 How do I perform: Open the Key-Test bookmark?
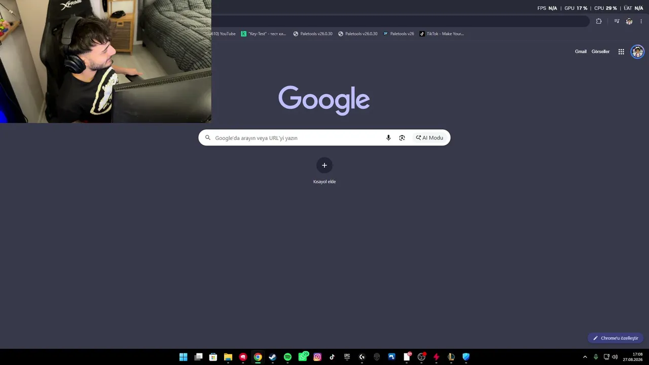(264, 34)
